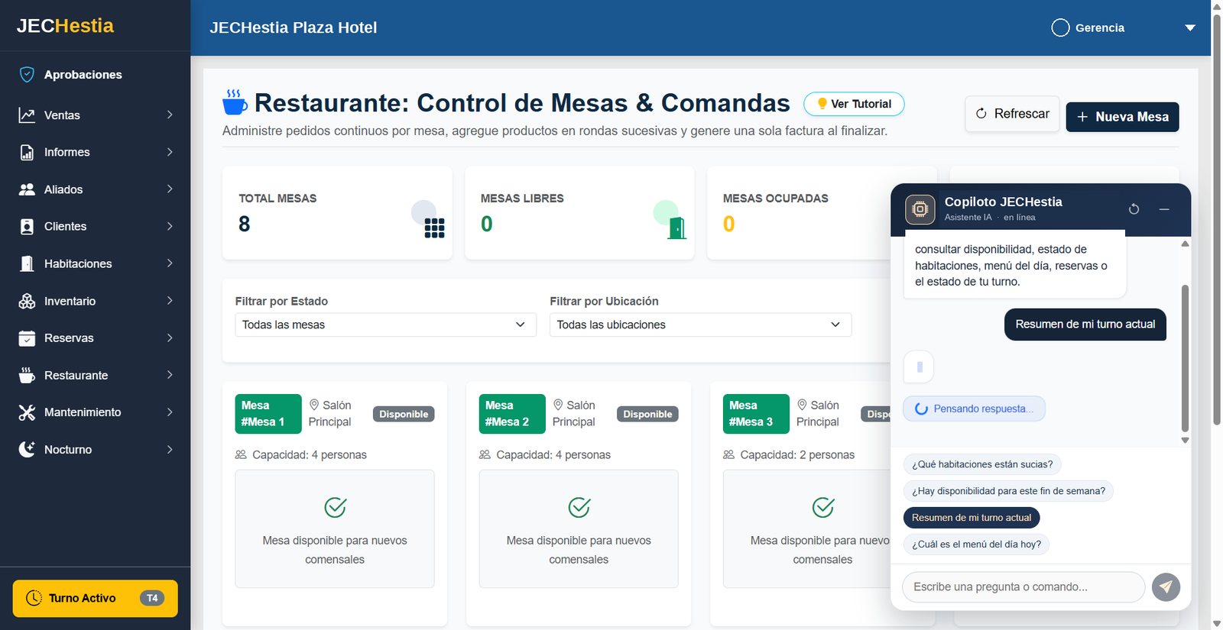
Task: Click the Habitaciones door icon
Action: click(x=27, y=263)
